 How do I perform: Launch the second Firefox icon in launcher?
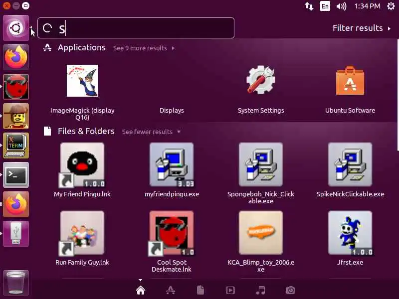pos(16,204)
